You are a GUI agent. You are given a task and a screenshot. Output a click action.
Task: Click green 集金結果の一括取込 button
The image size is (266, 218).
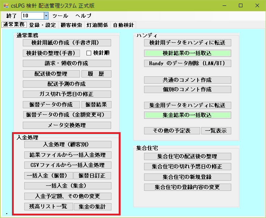(x=187, y=115)
